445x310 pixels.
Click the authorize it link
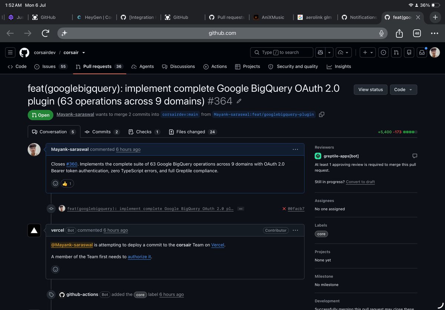tap(139, 256)
